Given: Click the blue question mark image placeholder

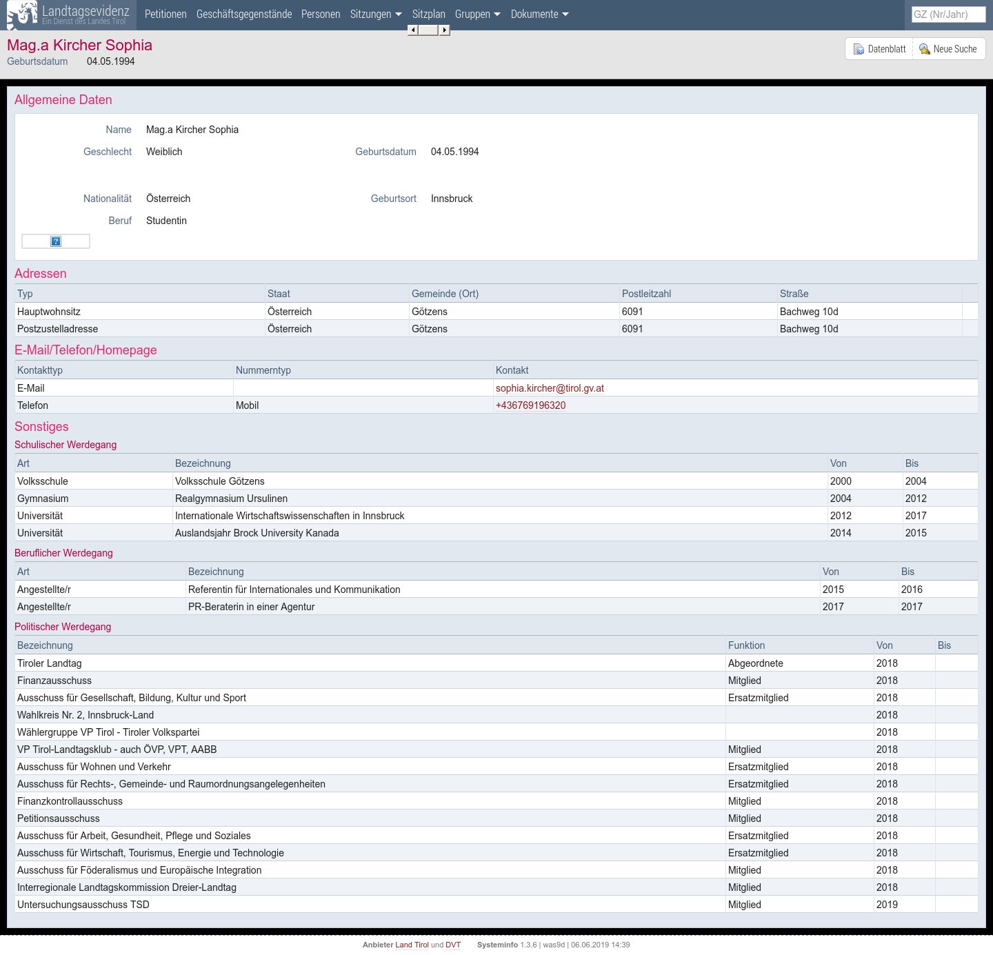Looking at the screenshot, I should click(56, 241).
